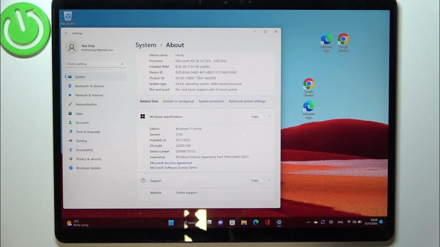The image size is (440, 247).
Task: Select the Microsoft Edge shortcut left of Google Chrome
Action: (x=326, y=43)
